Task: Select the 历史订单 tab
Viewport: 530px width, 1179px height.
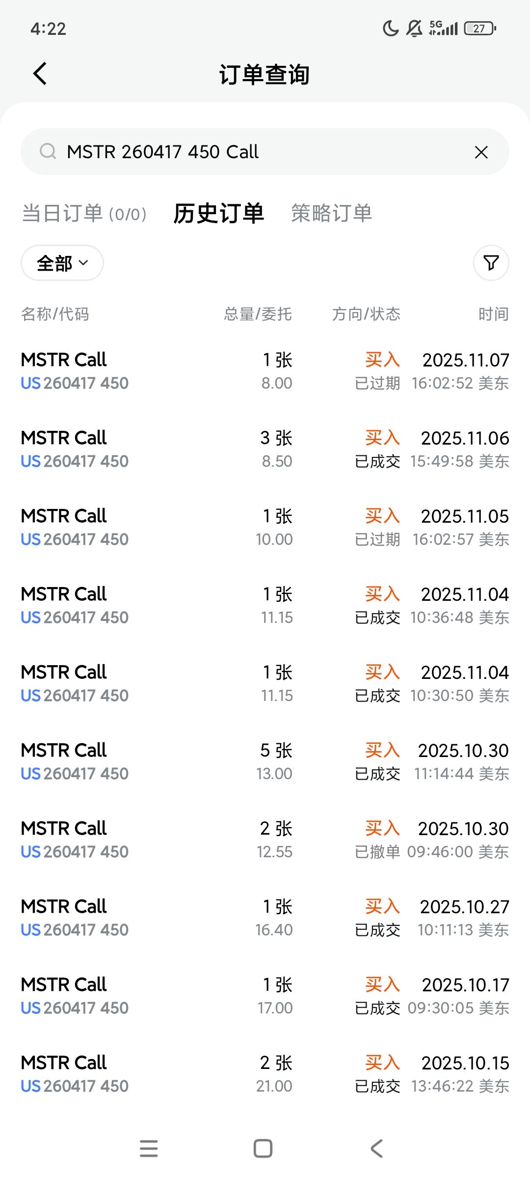Action: (x=219, y=214)
